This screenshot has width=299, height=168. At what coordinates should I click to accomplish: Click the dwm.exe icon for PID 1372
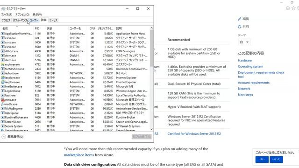[x=3, y=56]
